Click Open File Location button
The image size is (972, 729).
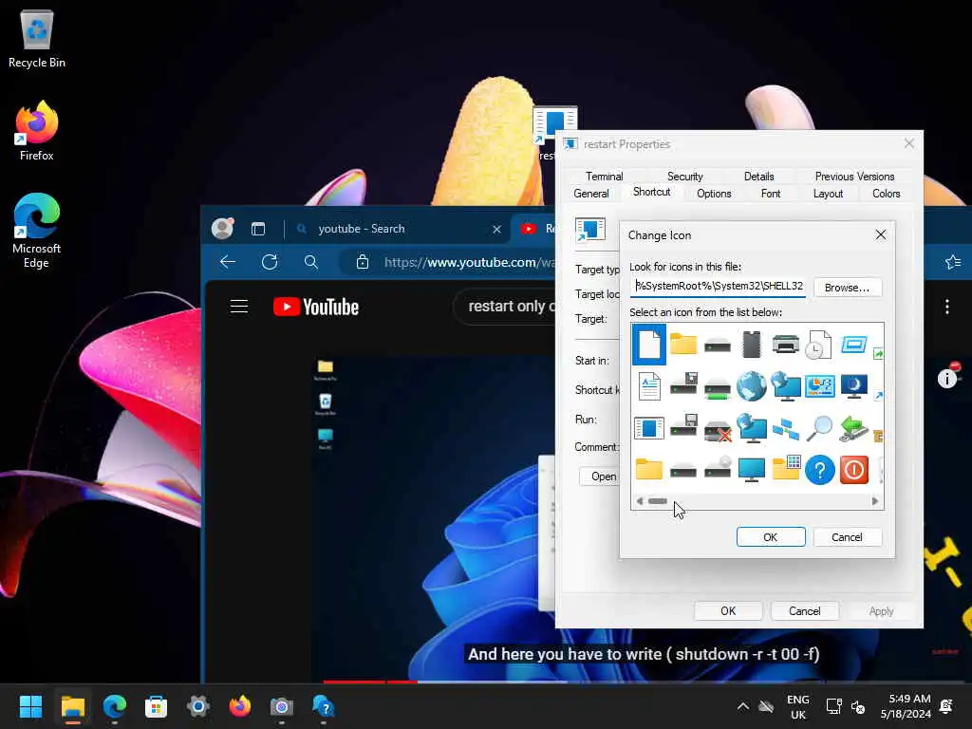coord(600,477)
